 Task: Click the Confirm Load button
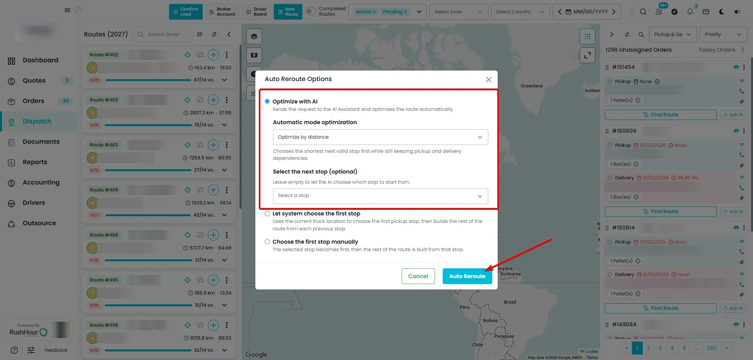click(186, 12)
